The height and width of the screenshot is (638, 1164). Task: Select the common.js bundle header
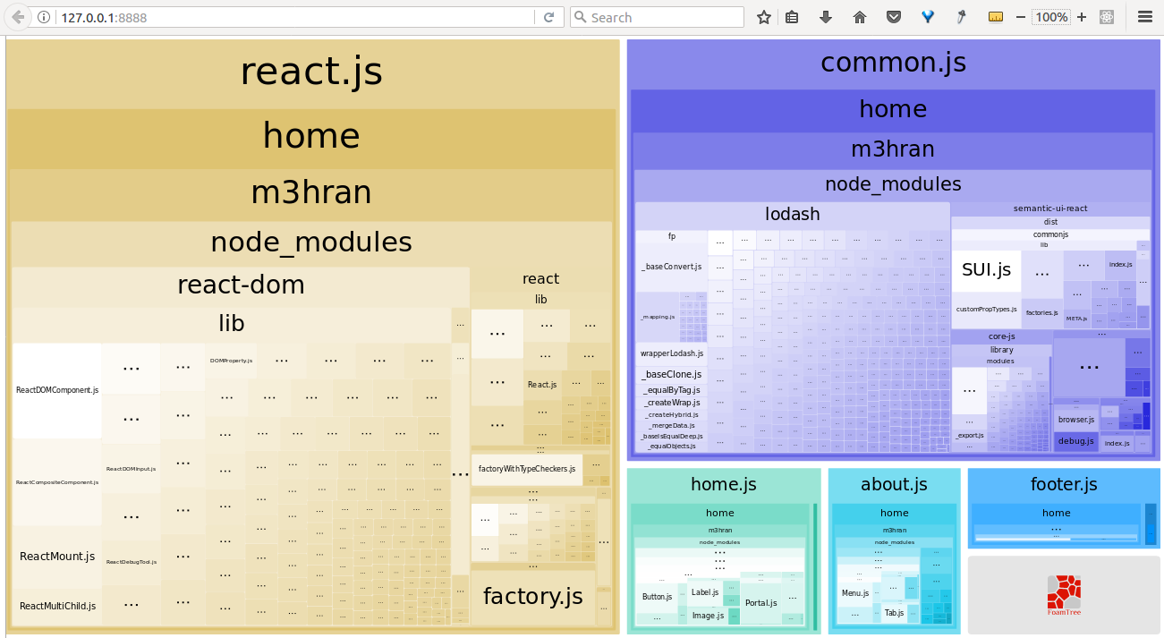[x=893, y=63]
